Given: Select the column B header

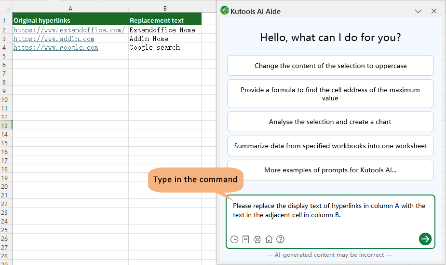Looking at the screenshot, I should [x=165, y=9].
